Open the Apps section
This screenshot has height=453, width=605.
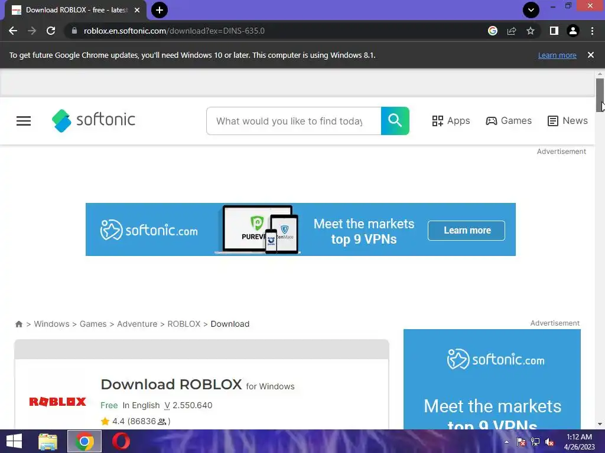451,121
